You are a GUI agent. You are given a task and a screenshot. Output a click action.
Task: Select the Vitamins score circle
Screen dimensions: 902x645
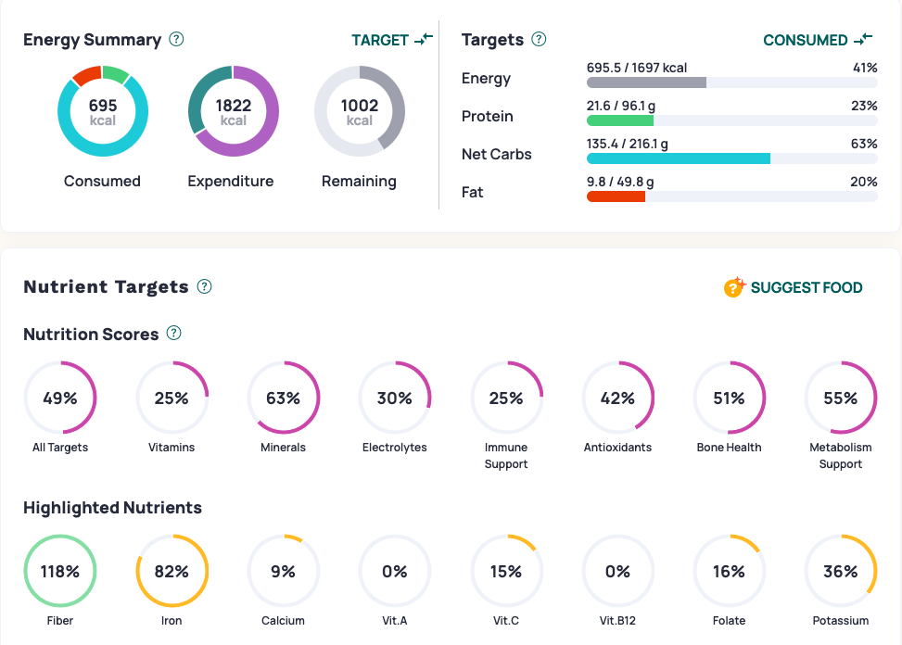tap(172, 398)
